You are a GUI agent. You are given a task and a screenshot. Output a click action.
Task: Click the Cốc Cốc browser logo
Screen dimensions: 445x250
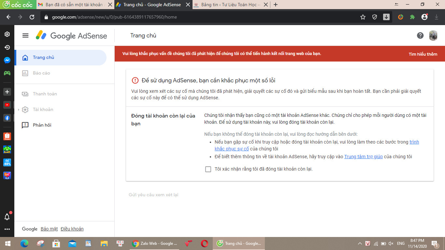pos(18,5)
